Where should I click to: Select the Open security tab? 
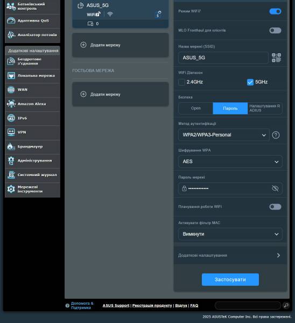click(196, 108)
